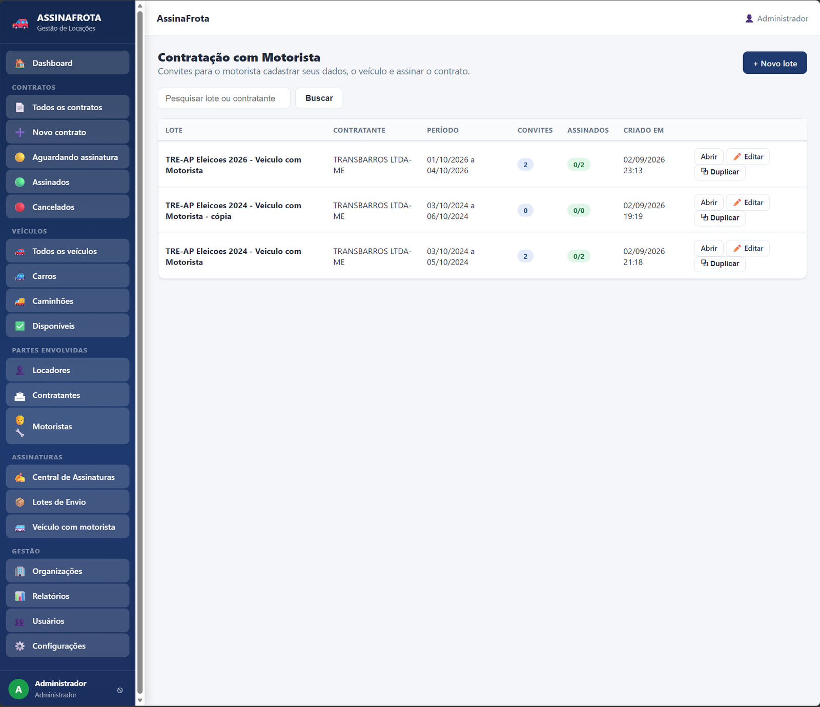Click the red car ASSINAFROTA logo icon
Viewport: 820px width, 707px height.
tap(20, 23)
